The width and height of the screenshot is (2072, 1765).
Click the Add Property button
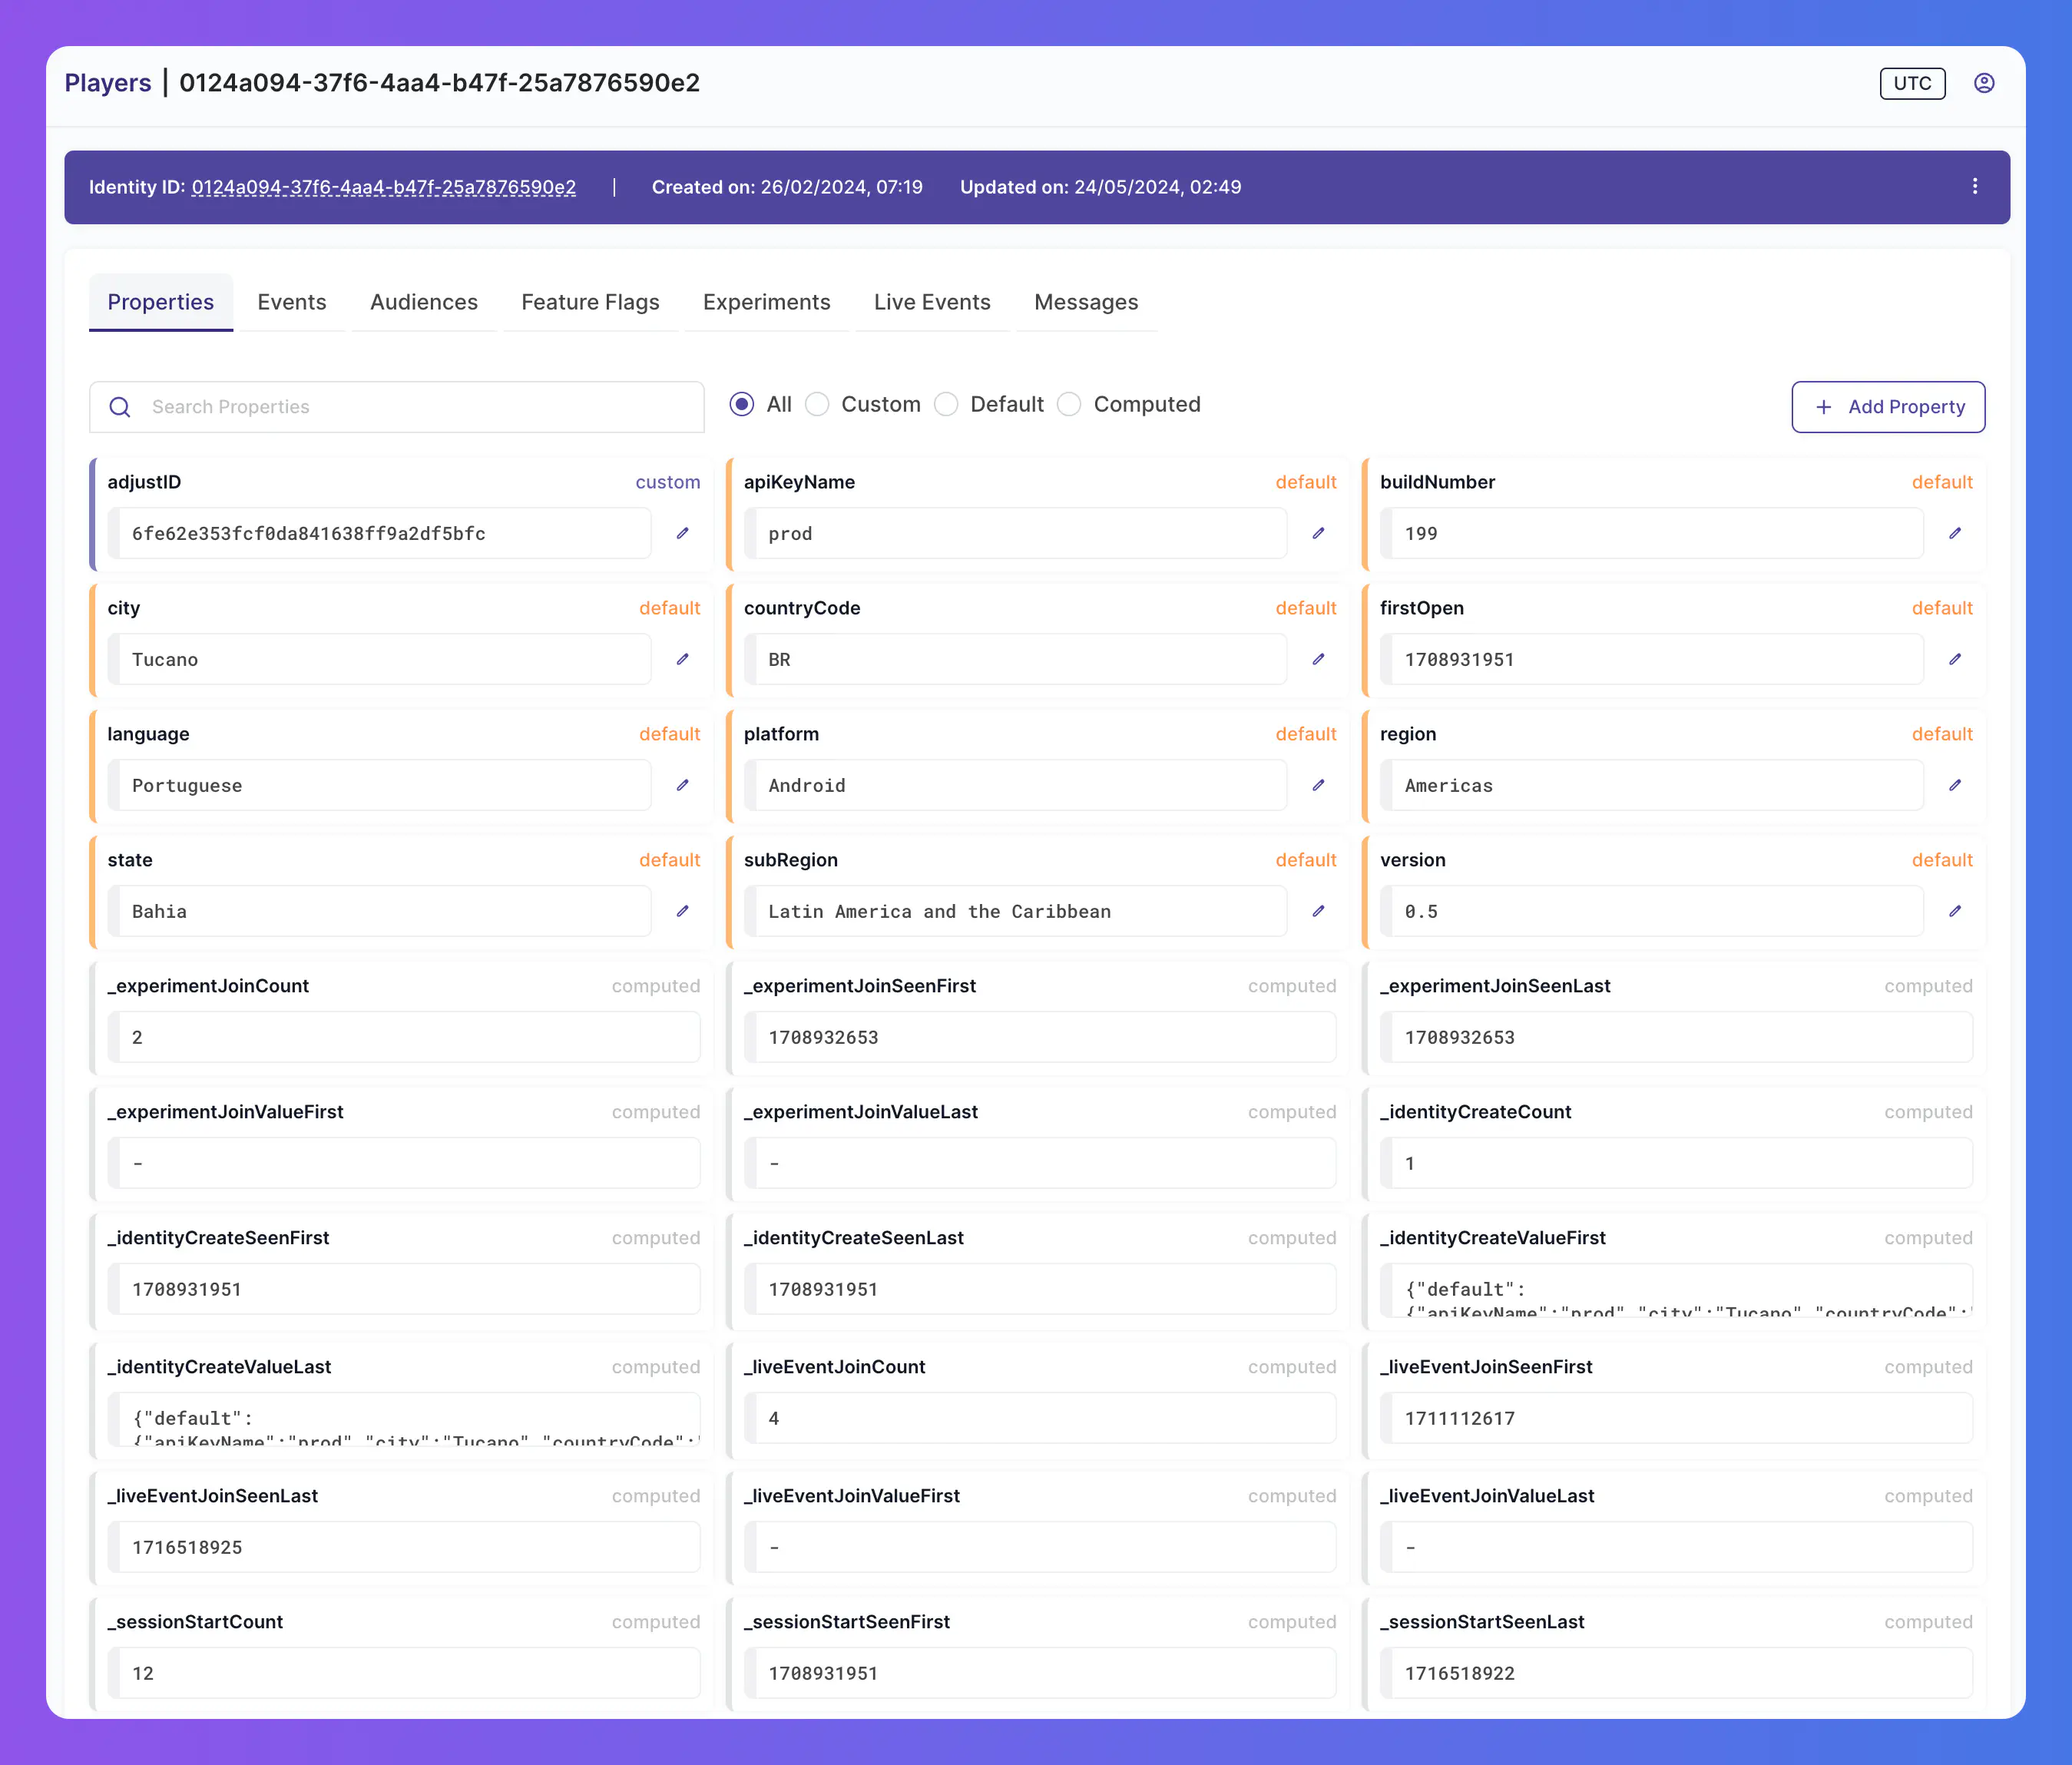coord(1888,405)
